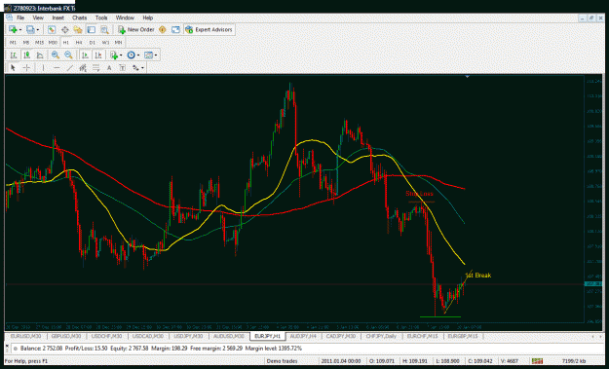Select the Text Label 'T' tool

(123, 68)
